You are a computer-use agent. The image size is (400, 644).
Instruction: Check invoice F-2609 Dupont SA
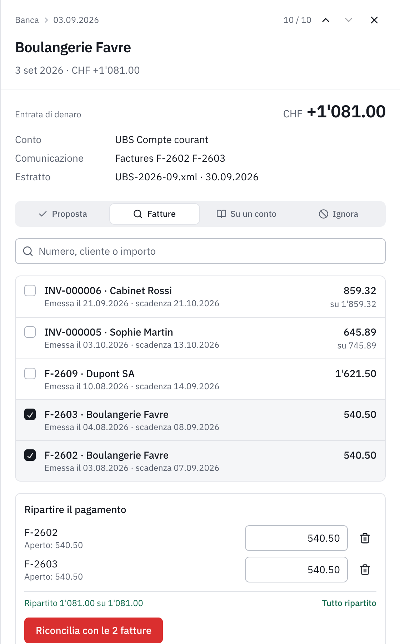30,374
